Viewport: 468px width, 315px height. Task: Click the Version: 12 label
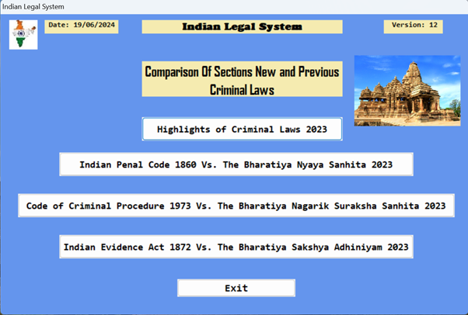tap(413, 26)
